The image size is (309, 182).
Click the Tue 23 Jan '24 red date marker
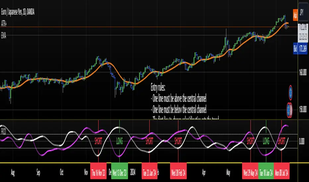pos(150,171)
